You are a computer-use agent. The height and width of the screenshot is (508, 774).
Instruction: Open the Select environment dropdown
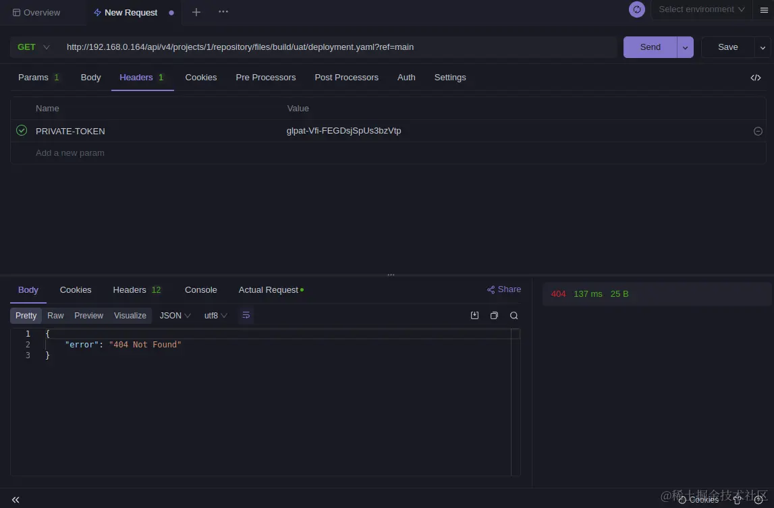701,9
